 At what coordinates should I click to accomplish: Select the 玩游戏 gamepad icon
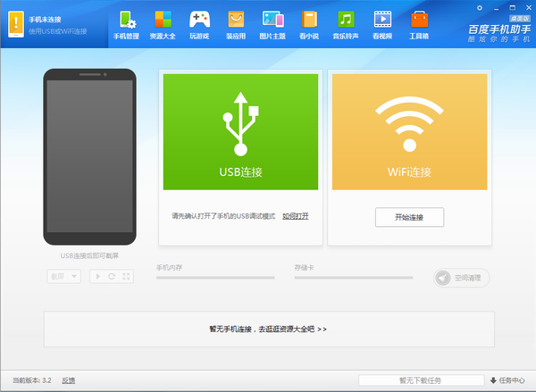(x=199, y=19)
